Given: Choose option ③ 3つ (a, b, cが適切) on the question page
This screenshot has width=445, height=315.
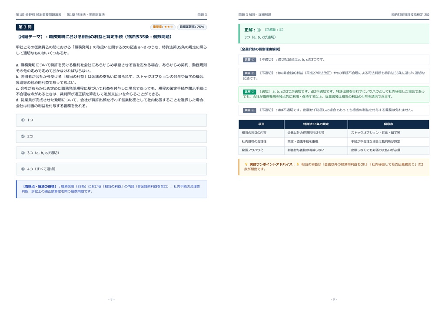Looking at the screenshot, I should pos(111,153).
